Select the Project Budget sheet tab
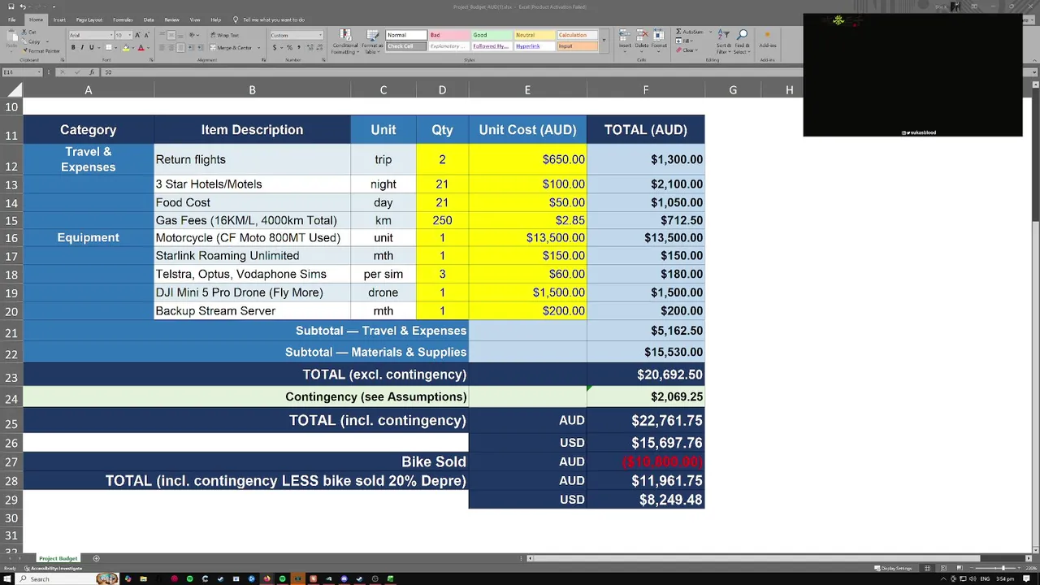Viewport: 1040px width, 585px height. (58, 558)
